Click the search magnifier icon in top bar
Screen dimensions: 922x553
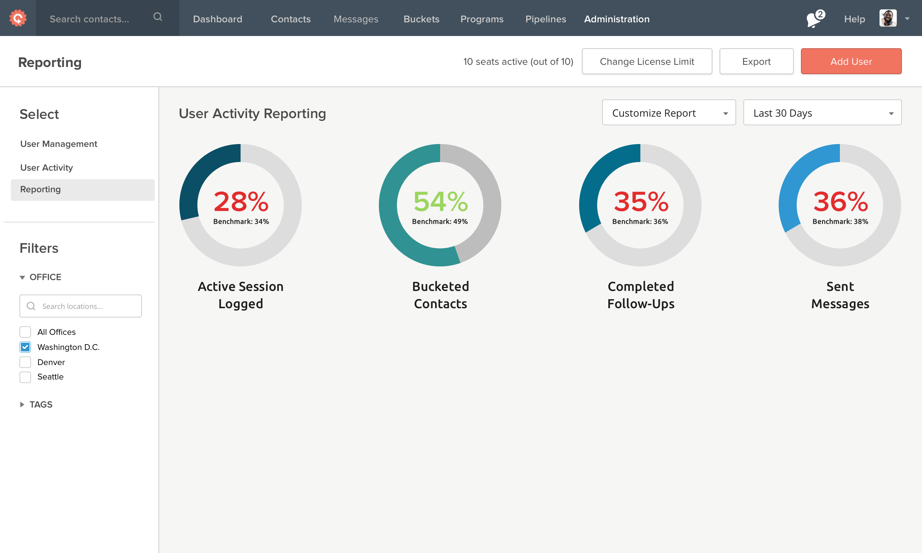158,17
